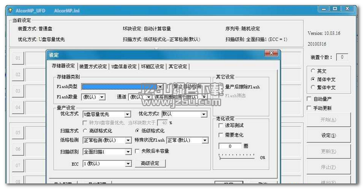This screenshot has width=363, height=189.
Task: Switch to 坏磁区设定 tab
Action: [152, 67]
